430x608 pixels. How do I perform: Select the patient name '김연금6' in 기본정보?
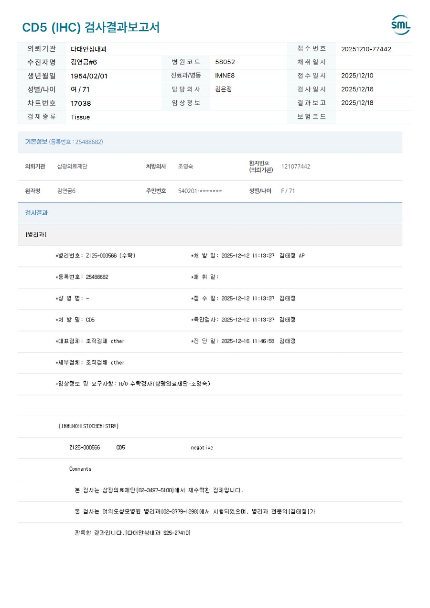[x=66, y=191]
